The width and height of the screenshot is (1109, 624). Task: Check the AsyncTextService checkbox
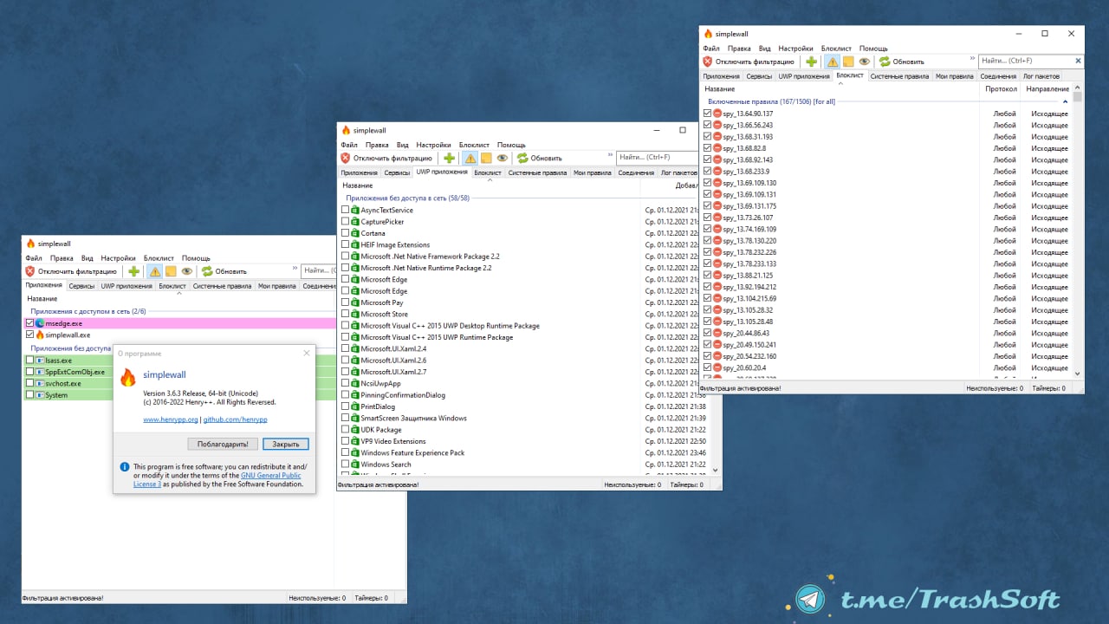(346, 210)
